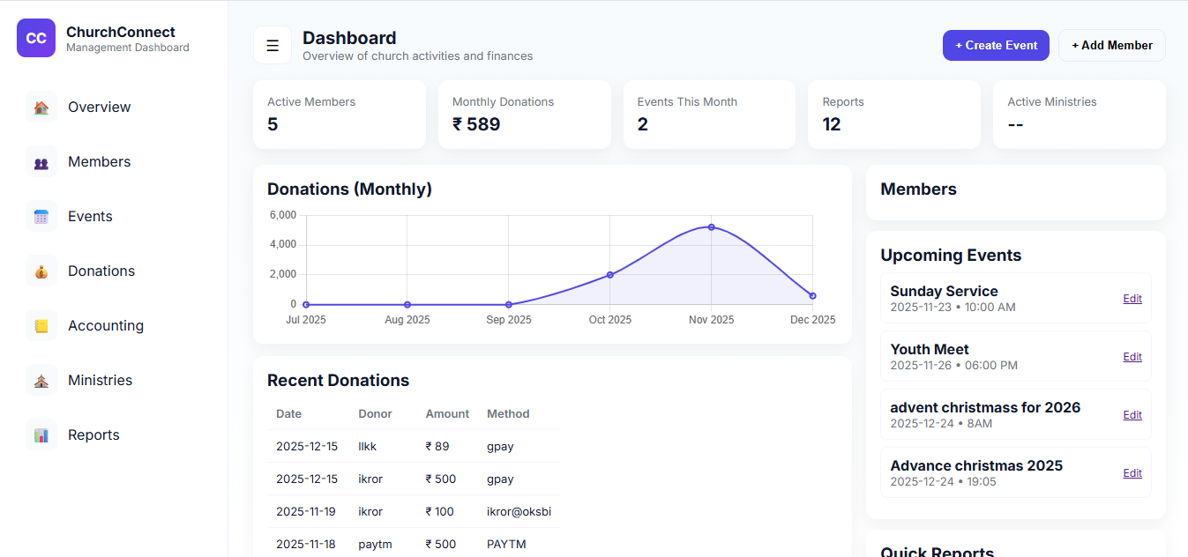Select the Donations money-bag icon
Screen dimensions: 1188x557
click(41, 271)
